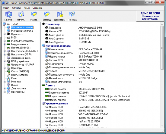The width and height of the screenshot is (166, 134).
Task: Click the scrollbar down arrow in details pane
Action: [162, 126]
